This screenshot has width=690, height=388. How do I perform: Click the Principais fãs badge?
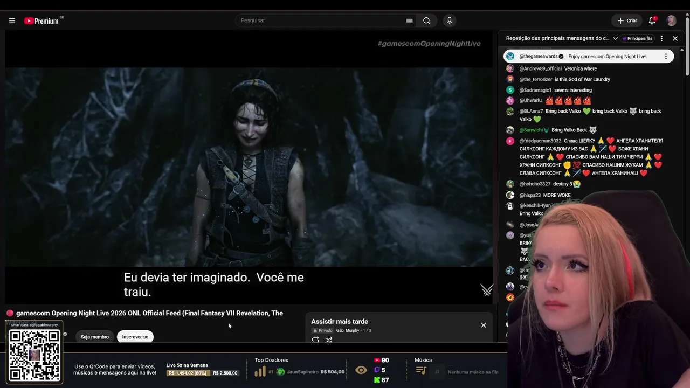click(638, 39)
